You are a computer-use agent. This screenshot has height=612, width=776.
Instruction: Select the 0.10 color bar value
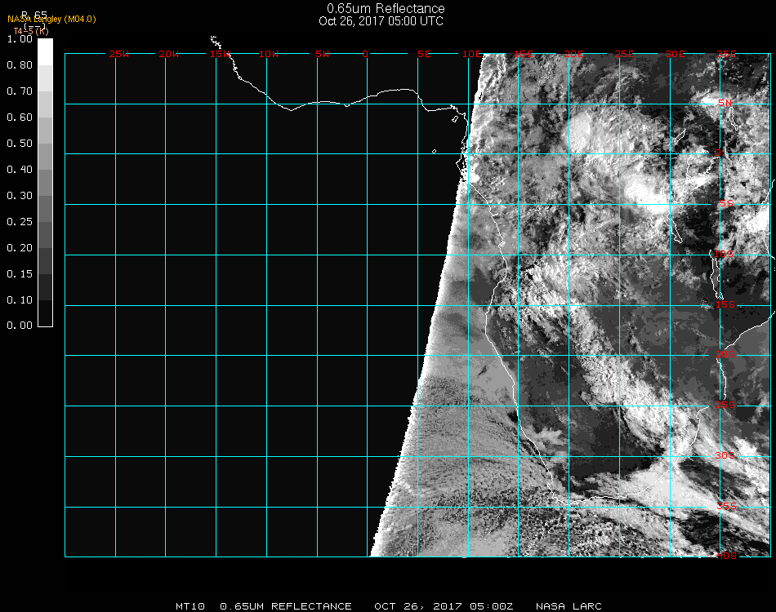pos(20,300)
